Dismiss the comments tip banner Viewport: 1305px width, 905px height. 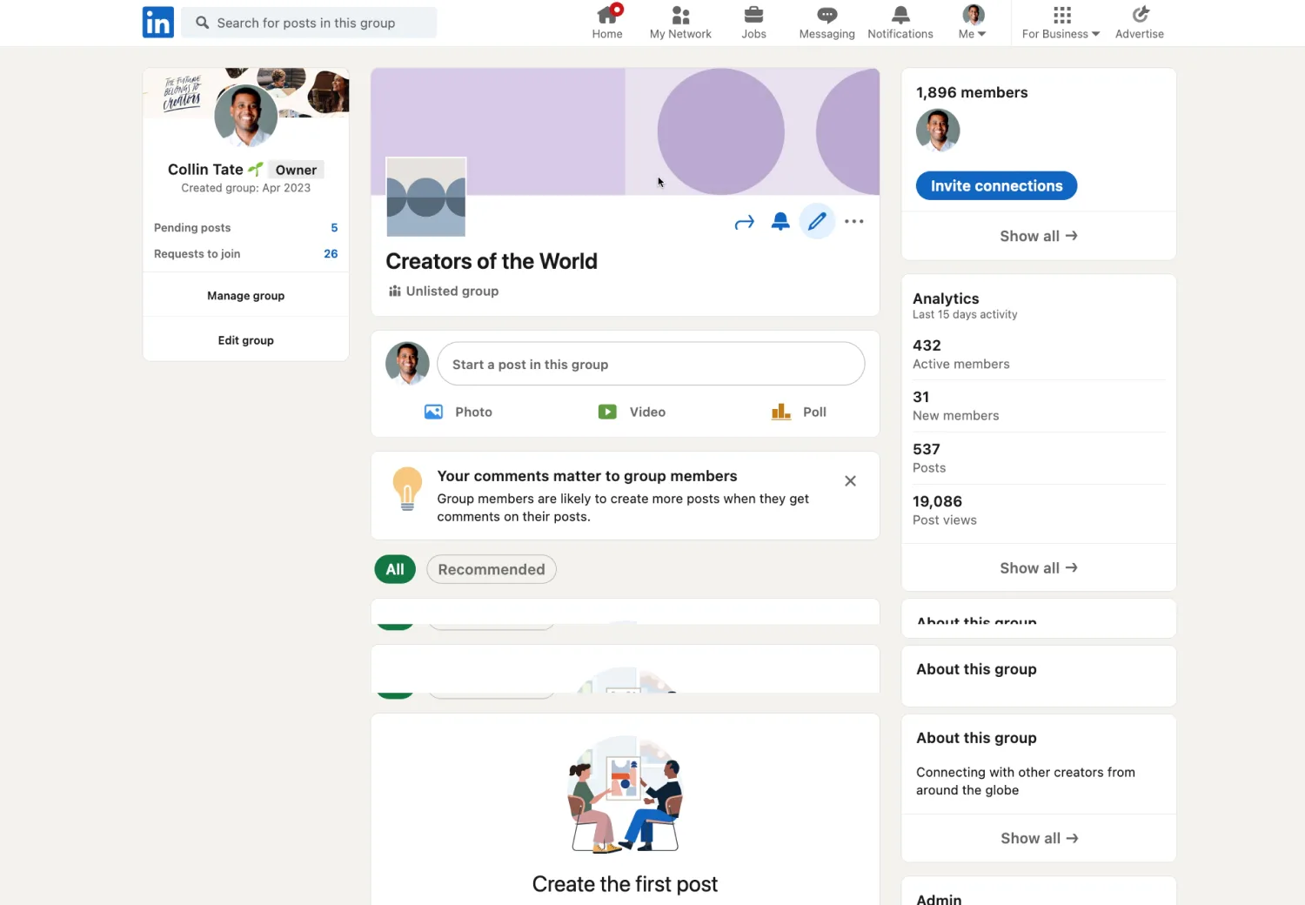[x=850, y=481]
